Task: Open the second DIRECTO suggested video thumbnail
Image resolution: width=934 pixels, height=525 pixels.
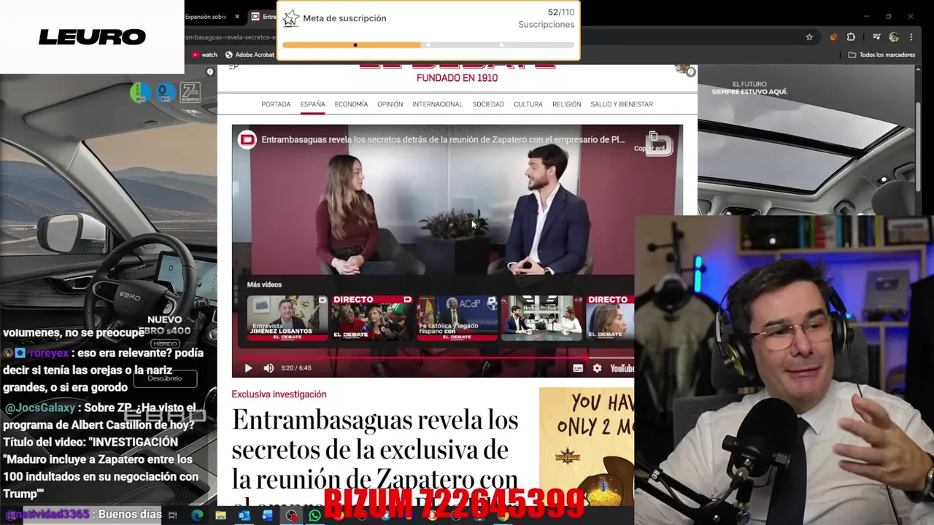Action: pyautogui.click(x=610, y=318)
